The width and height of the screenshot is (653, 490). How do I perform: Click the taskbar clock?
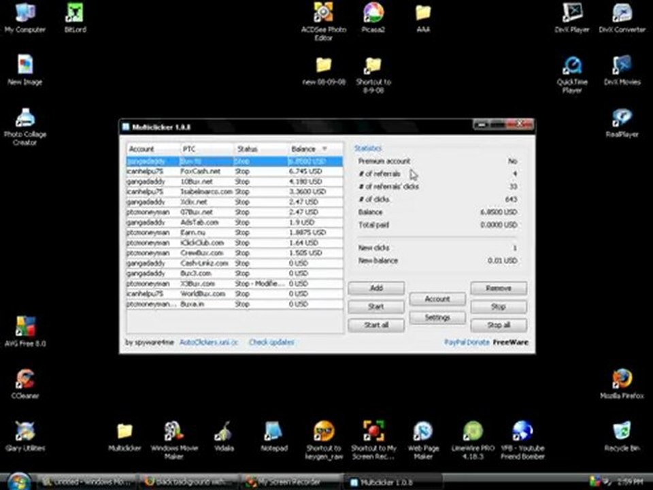pyautogui.click(x=630, y=482)
